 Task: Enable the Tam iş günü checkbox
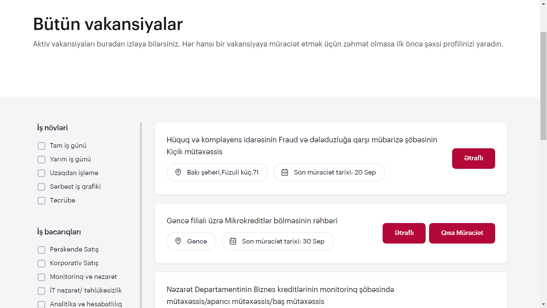pos(42,146)
